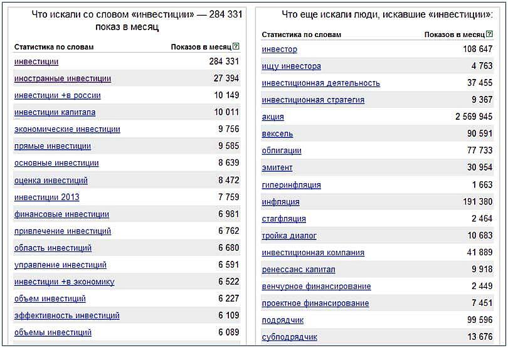Screen dimensions: 508x348
Task: Select 'венчурное финансирование' link
Action: (317, 287)
